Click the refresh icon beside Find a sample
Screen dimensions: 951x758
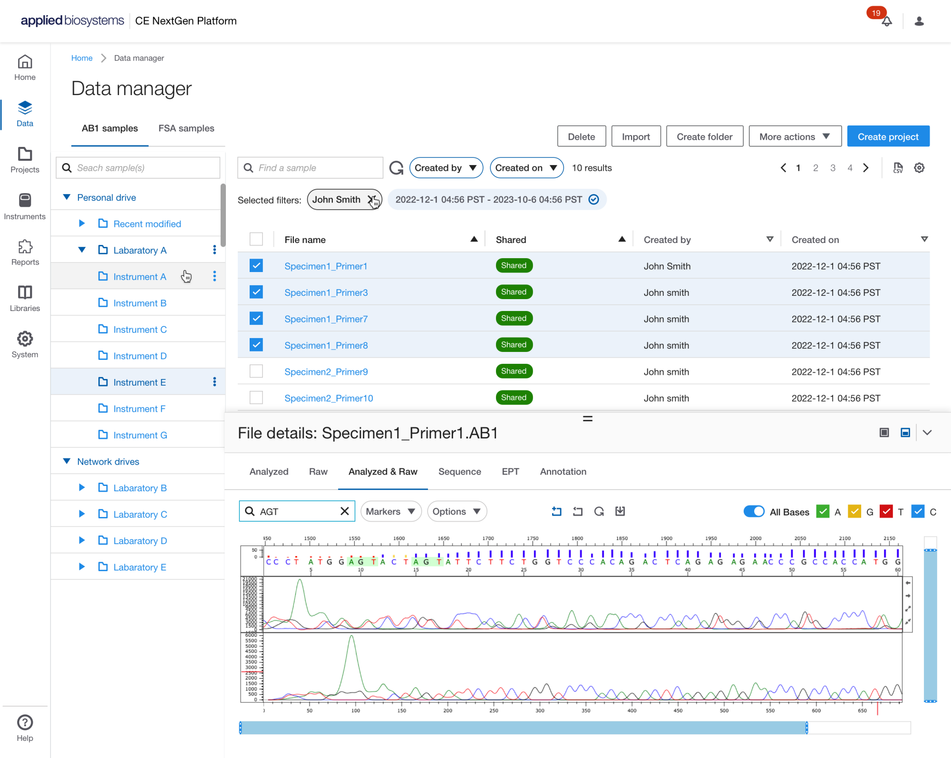(396, 168)
